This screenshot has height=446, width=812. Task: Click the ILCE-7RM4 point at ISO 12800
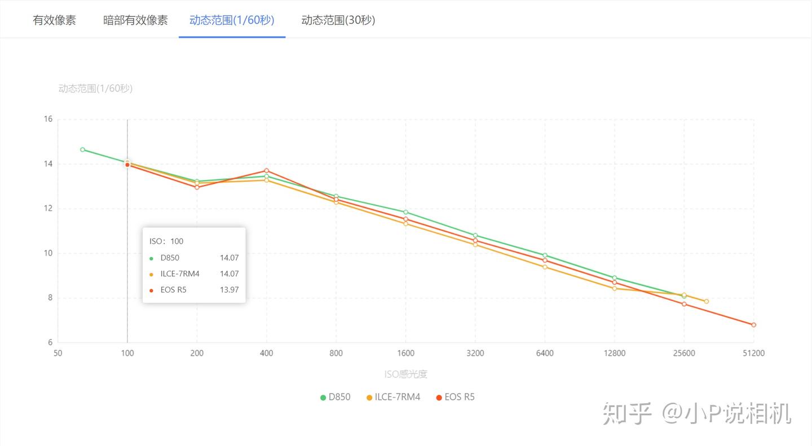615,288
